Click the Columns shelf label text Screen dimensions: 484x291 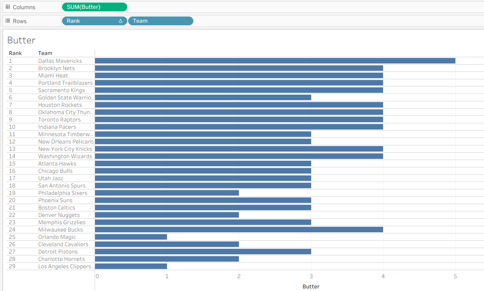[x=24, y=7]
